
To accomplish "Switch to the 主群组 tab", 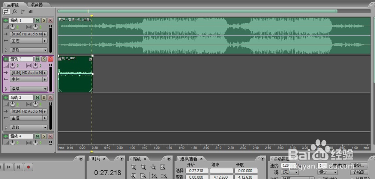I will tap(13, 5).
